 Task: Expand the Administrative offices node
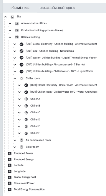(x=10, y=23)
